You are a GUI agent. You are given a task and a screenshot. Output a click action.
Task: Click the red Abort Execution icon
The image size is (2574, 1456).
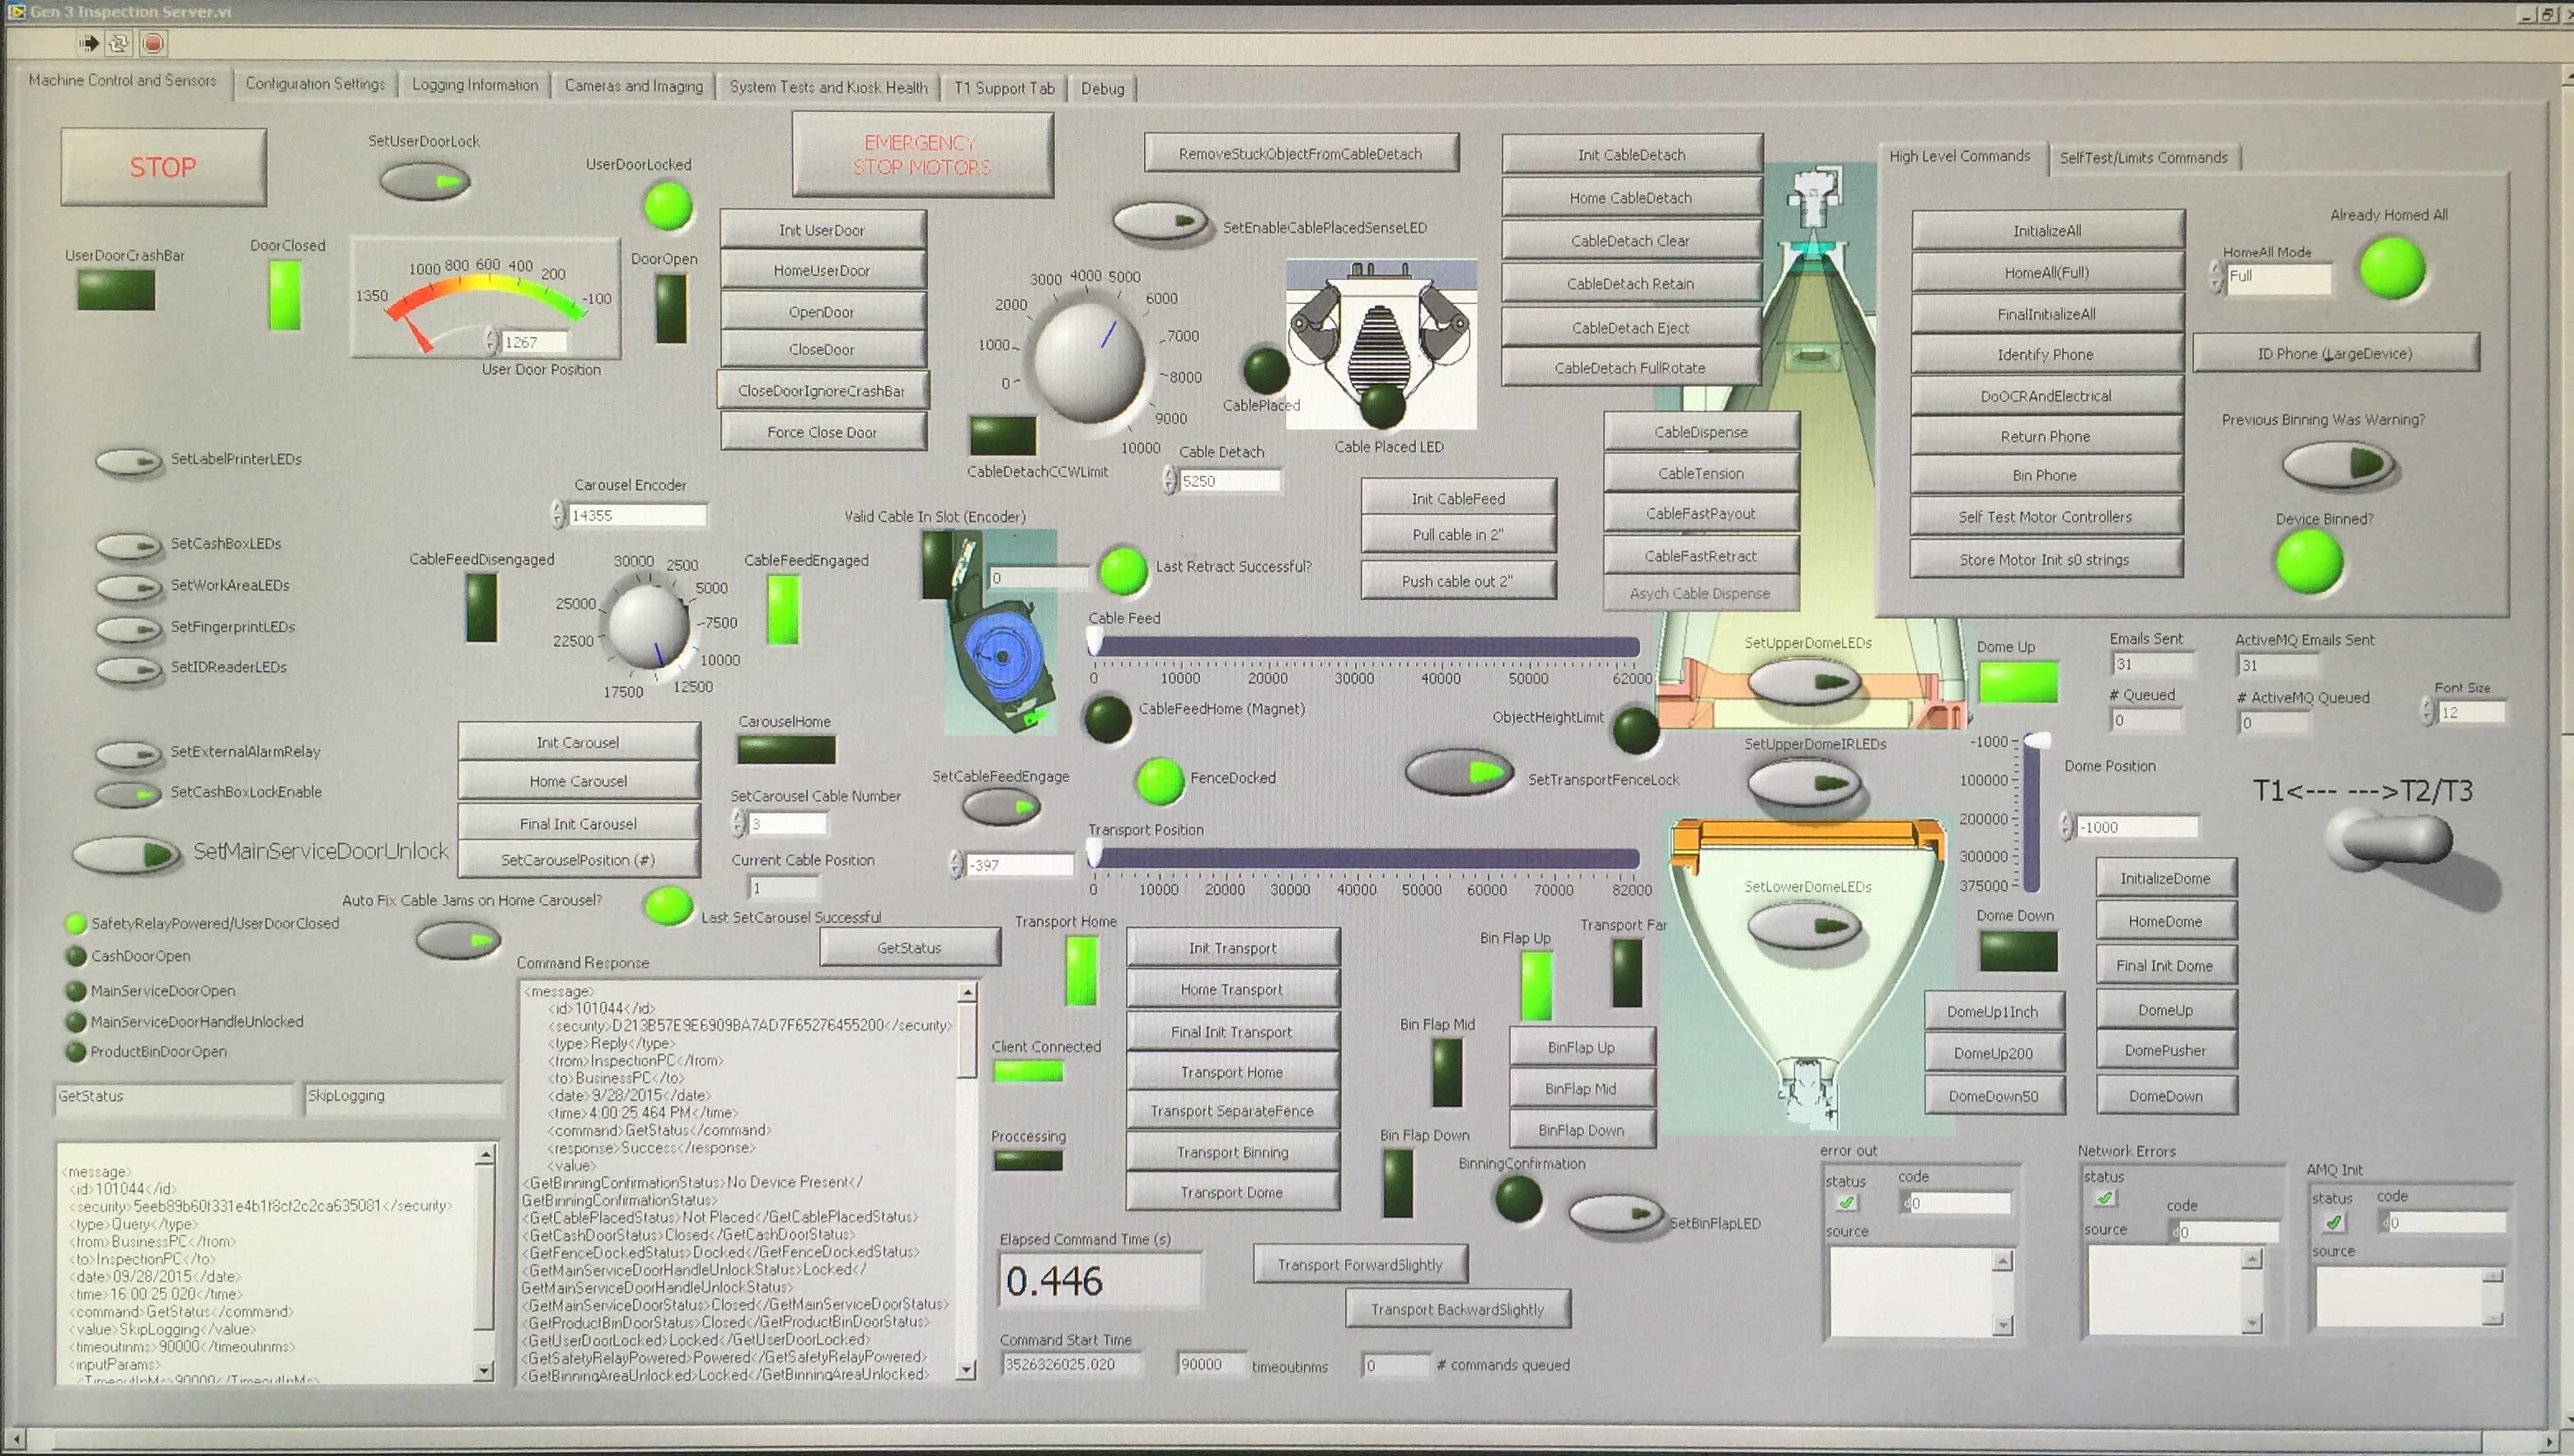pyautogui.click(x=152, y=43)
